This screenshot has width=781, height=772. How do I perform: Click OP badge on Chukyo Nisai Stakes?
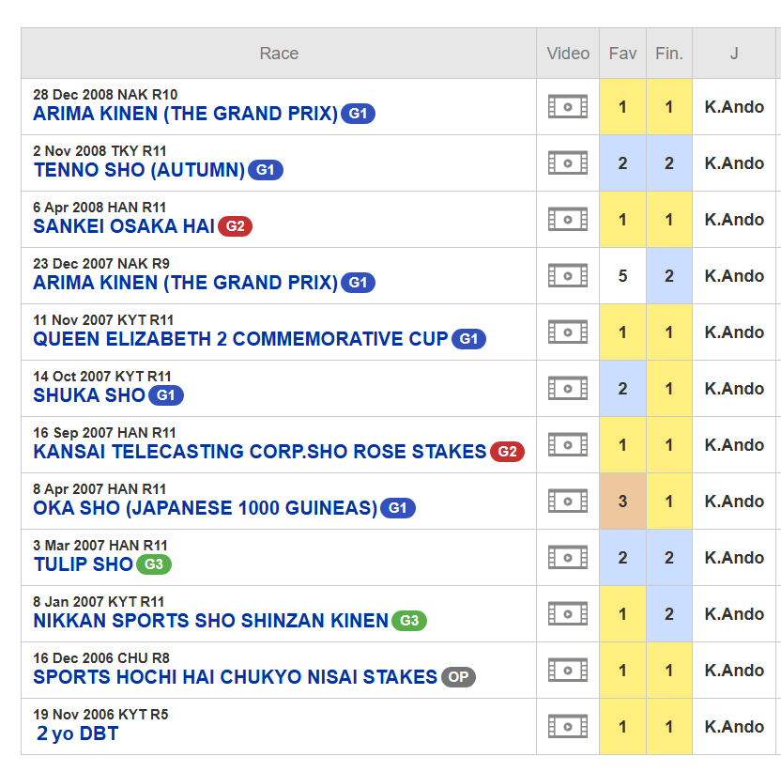pyautogui.click(x=459, y=677)
